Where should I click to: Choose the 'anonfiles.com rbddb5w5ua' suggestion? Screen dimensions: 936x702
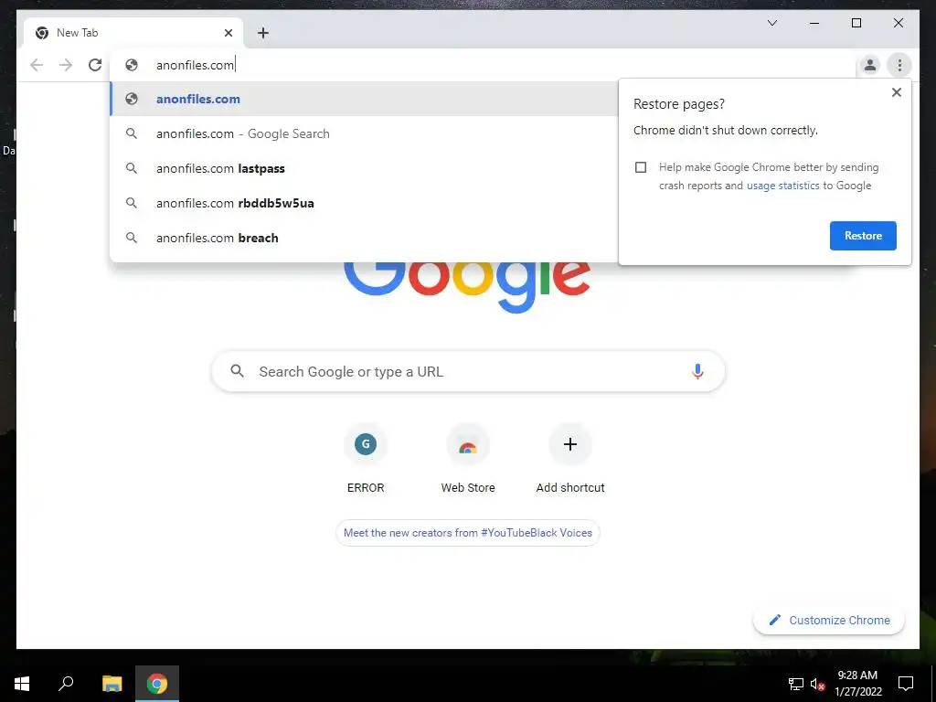pos(364,203)
